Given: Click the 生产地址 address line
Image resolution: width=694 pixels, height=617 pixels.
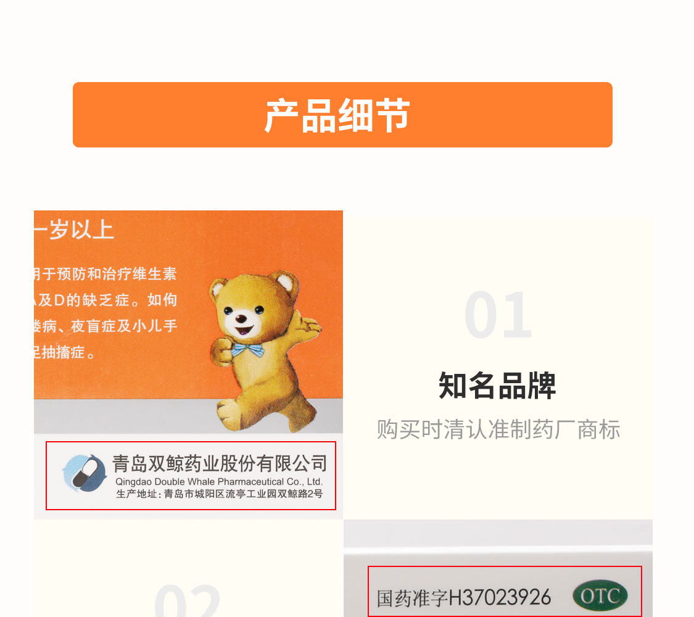Looking at the screenshot, I should [x=220, y=494].
